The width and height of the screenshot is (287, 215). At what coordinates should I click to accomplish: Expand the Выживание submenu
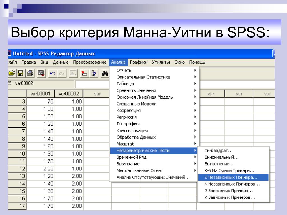point(154,164)
